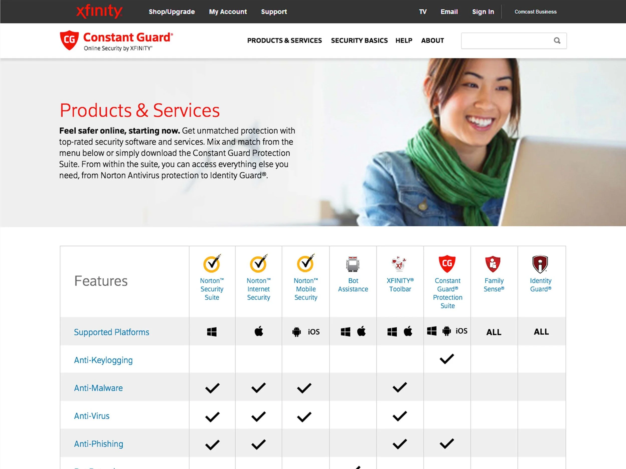The image size is (626, 469).
Task: Click Windows icon under Constant Guard Protection Suite
Action: [x=432, y=331]
